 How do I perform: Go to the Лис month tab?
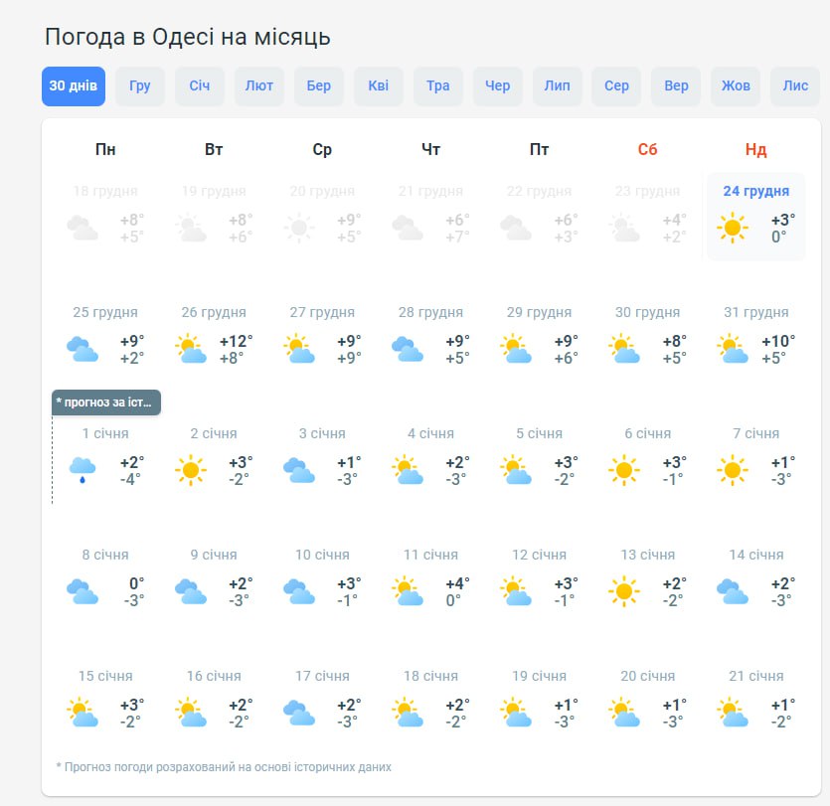pyautogui.click(x=795, y=86)
